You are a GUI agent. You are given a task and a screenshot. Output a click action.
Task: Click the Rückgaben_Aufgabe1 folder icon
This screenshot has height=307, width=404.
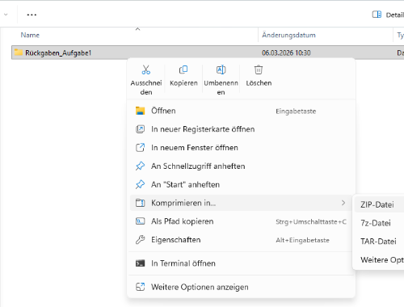click(x=19, y=53)
